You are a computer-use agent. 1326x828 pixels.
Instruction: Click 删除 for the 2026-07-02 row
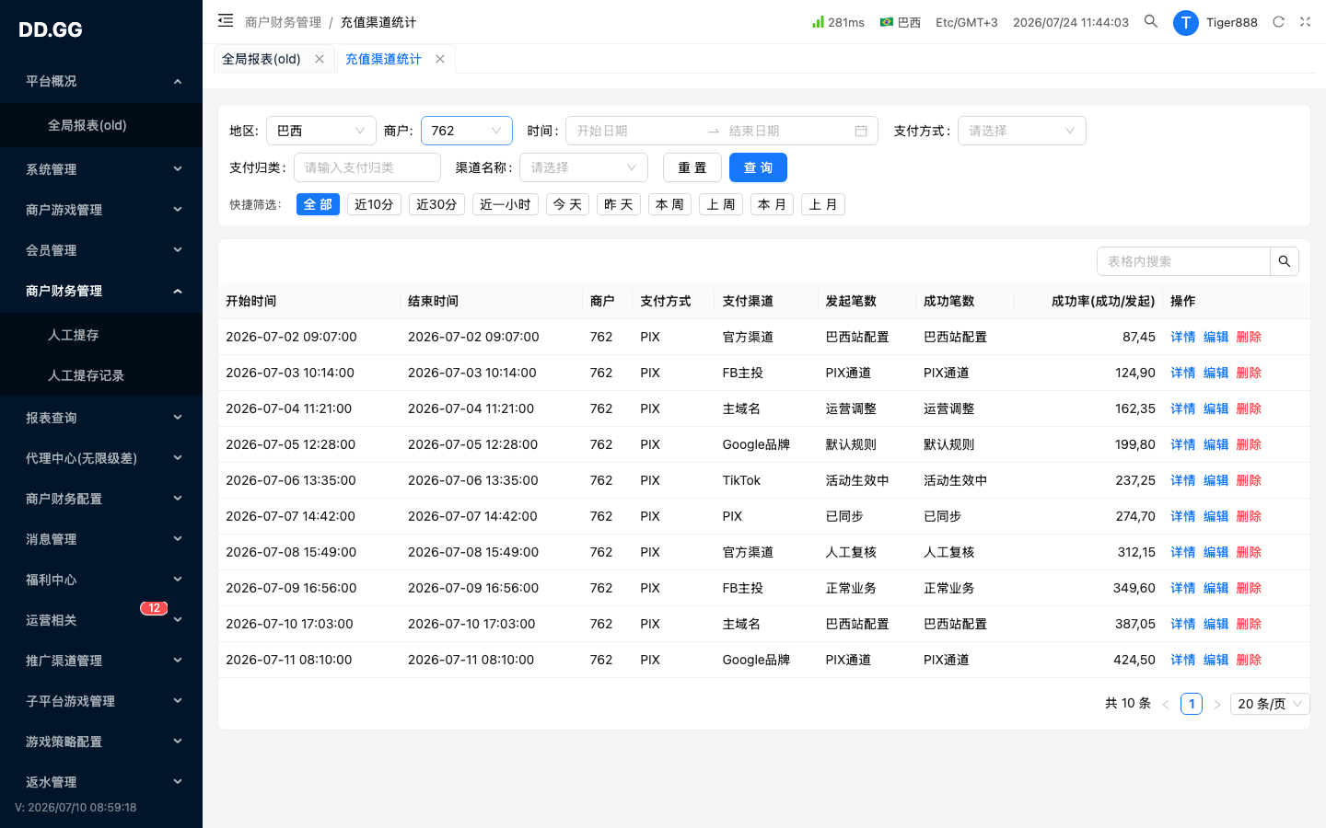1249,337
